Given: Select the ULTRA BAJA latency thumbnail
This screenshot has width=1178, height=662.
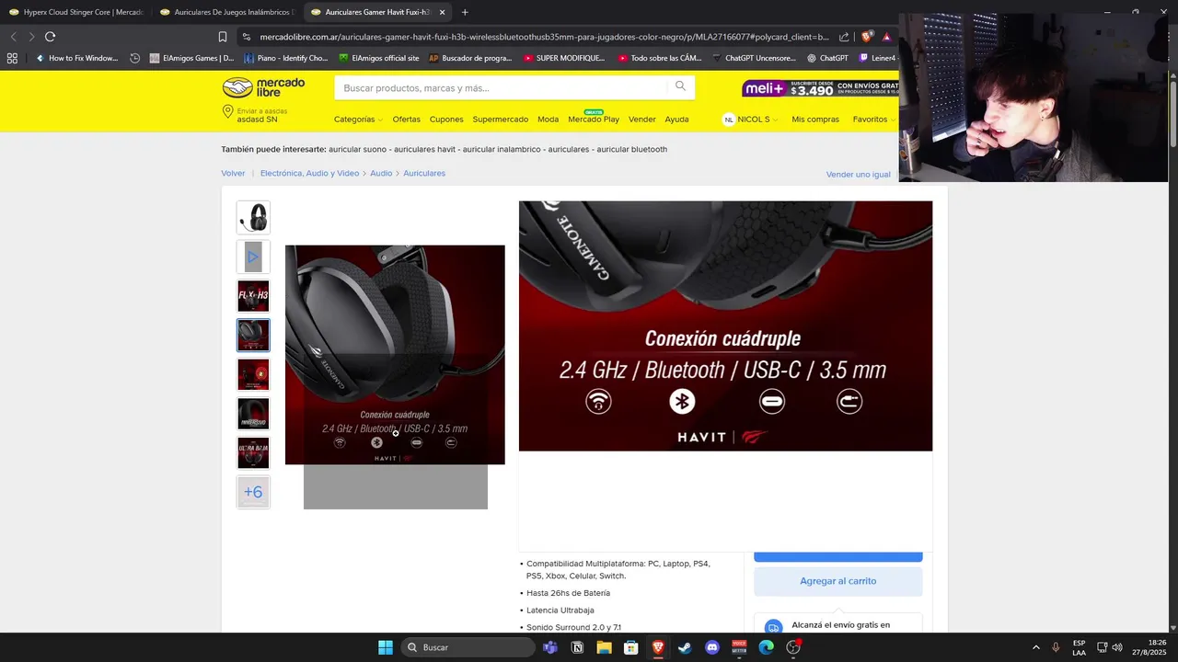Looking at the screenshot, I should pyautogui.click(x=253, y=453).
